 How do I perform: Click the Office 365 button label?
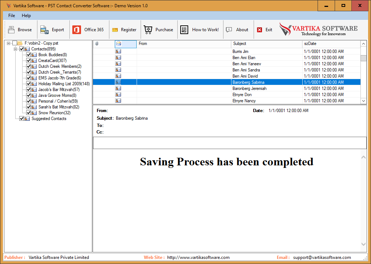coord(94,30)
